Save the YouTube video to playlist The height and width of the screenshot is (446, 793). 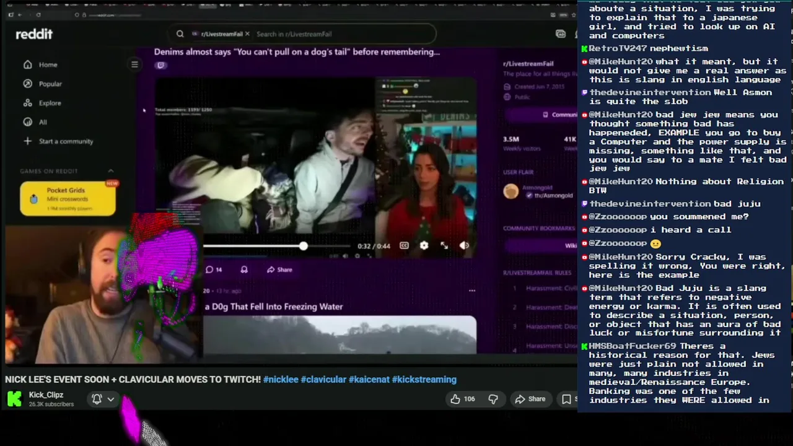(x=567, y=399)
